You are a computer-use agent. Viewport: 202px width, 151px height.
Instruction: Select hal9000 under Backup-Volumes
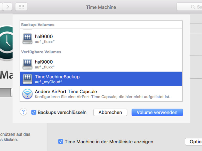click(x=101, y=39)
